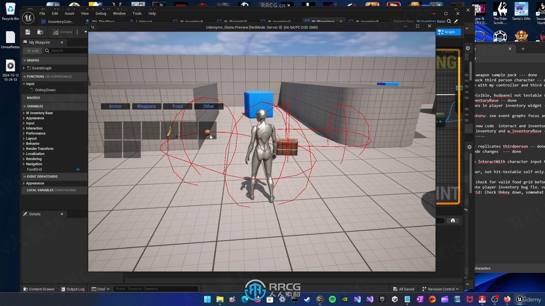Open Santa's Gifts desktop shortcut

(x=521, y=11)
